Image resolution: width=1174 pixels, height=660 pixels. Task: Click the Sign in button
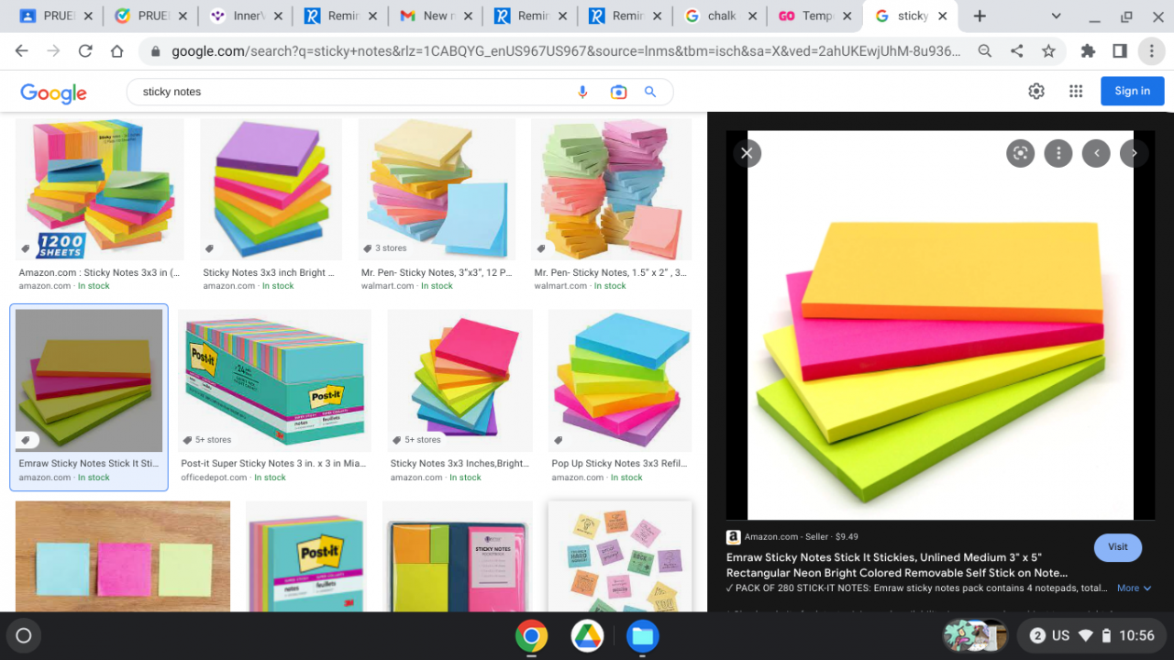click(1132, 91)
